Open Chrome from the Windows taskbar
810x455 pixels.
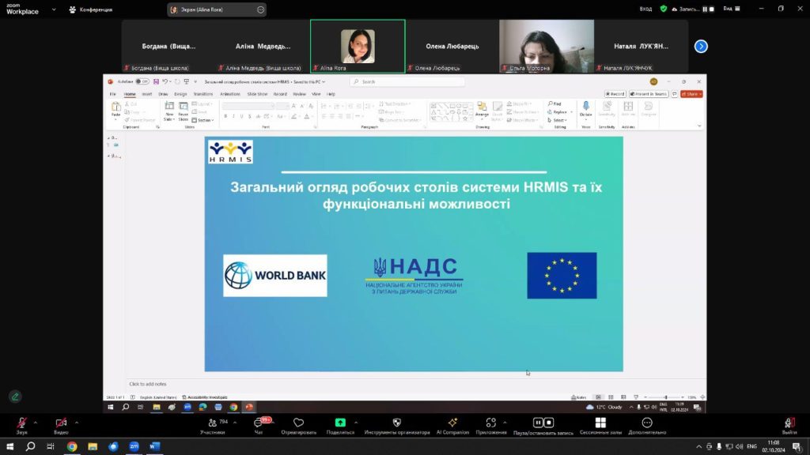pyautogui.click(x=72, y=446)
